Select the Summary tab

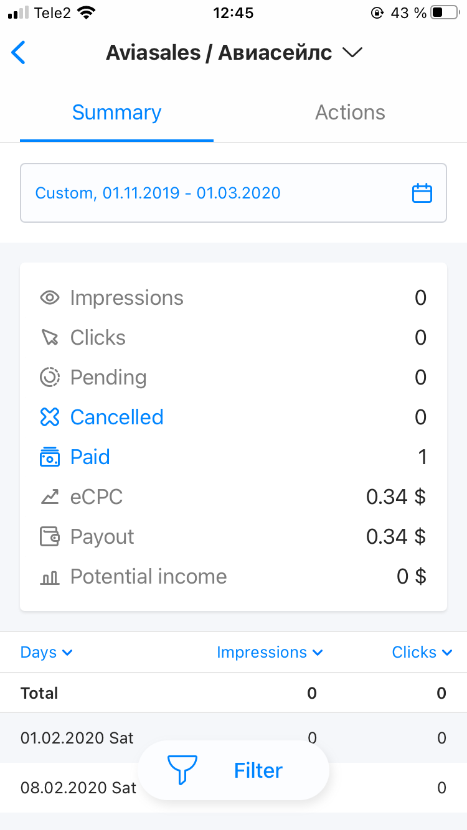pyautogui.click(x=116, y=113)
